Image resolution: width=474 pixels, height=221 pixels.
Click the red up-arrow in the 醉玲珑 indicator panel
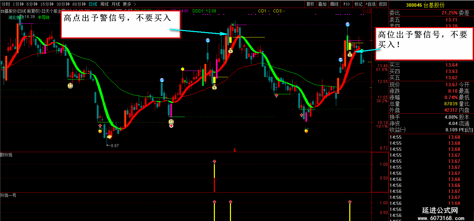215,162
